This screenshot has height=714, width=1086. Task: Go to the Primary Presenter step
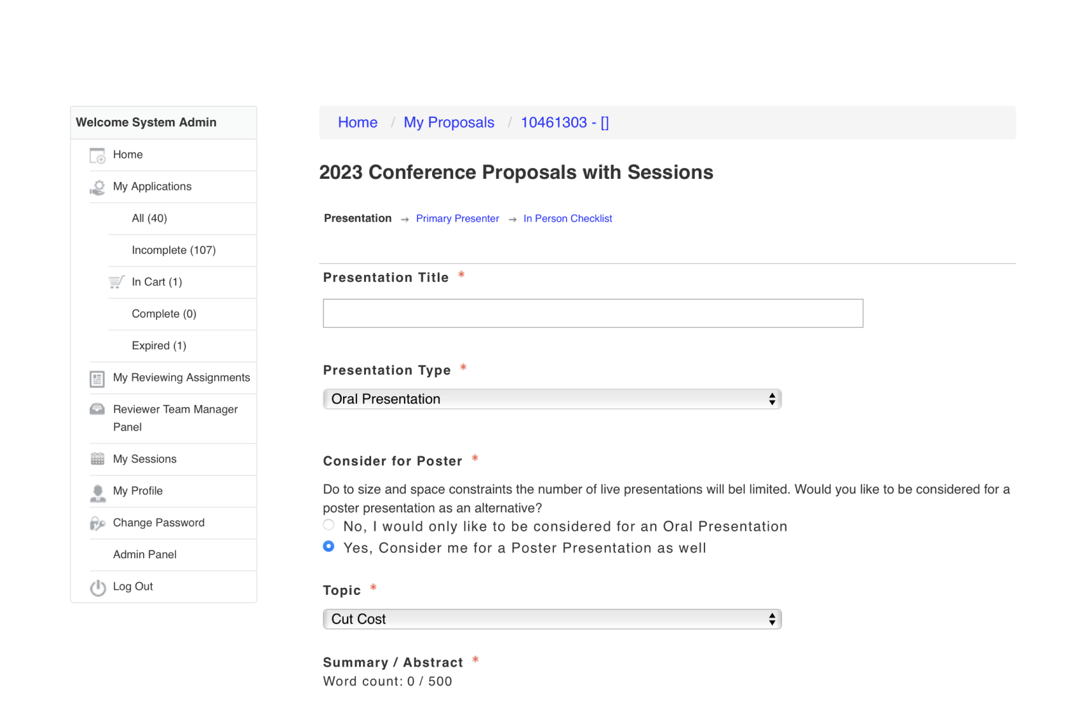(x=457, y=219)
